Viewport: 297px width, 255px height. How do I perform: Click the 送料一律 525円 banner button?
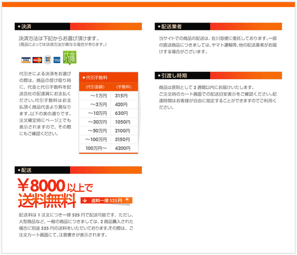point(106,200)
